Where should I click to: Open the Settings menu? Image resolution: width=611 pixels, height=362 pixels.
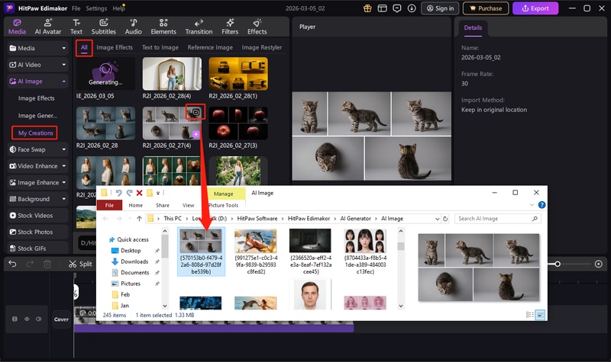tap(96, 8)
